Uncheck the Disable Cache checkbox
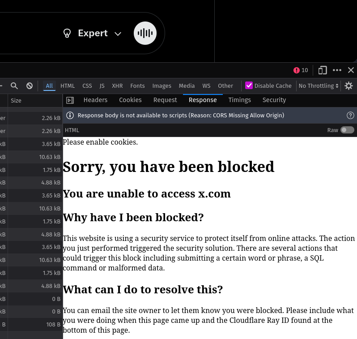 pyautogui.click(x=249, y=86)
